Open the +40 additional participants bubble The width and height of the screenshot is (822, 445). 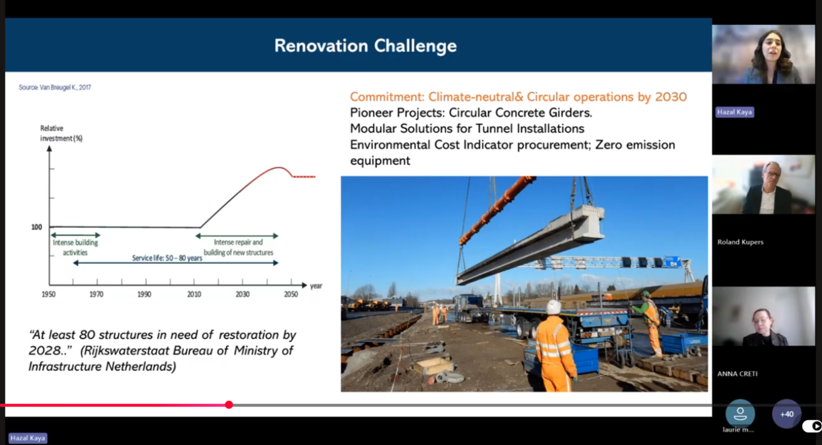click(787, 414)
